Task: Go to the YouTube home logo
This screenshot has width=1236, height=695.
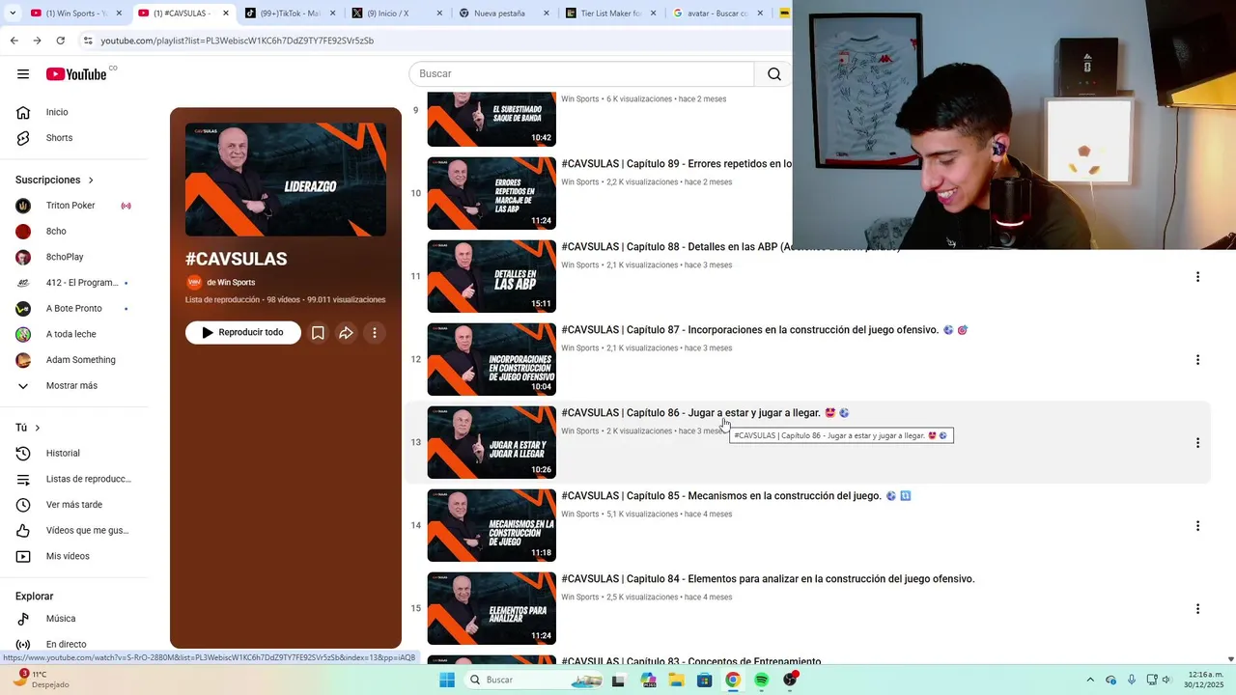Action: (75, 74)
